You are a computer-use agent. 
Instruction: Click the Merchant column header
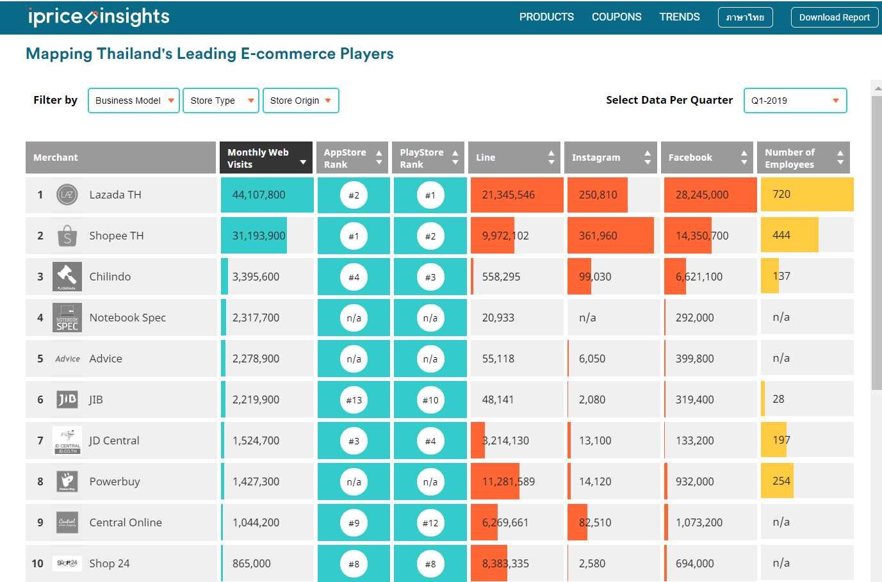tap(120, 158)
